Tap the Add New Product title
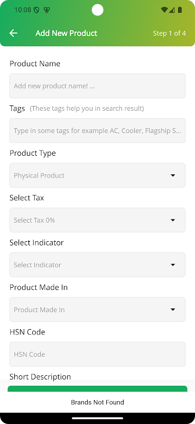This screenshot has width=195, height=424. (67, 33)
